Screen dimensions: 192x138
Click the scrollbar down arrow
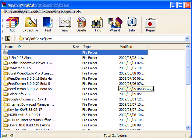point(188,128)
